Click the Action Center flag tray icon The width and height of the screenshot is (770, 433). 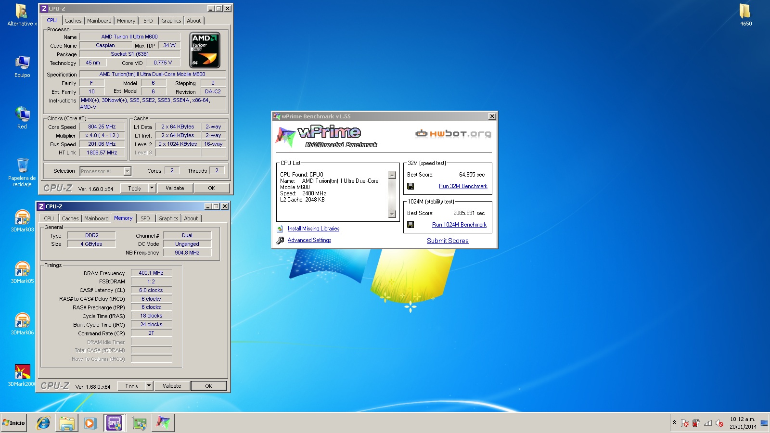[x=684, y=423]
